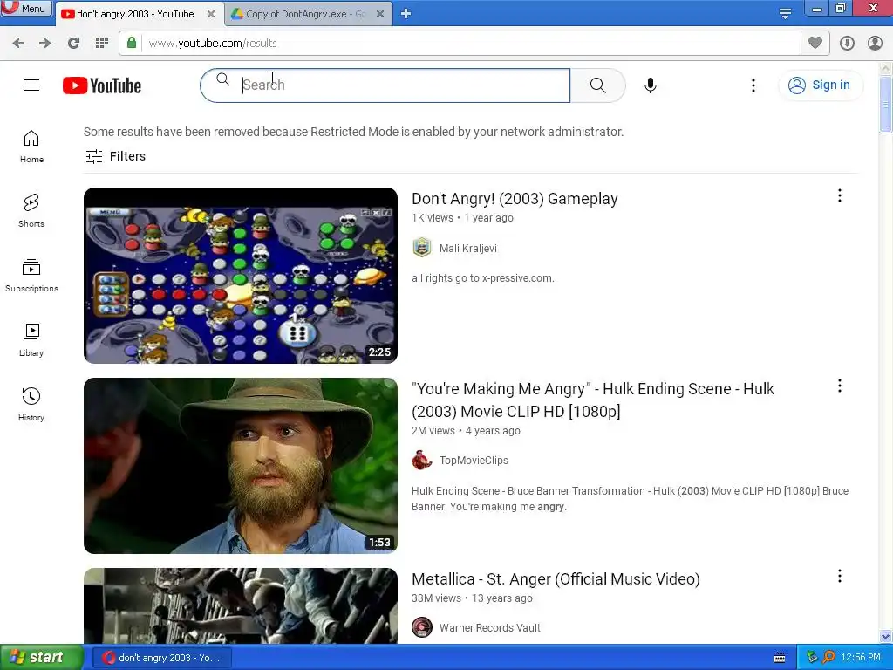Open History in the YouTube sidebar
The image size is (893, 670).
31,405
